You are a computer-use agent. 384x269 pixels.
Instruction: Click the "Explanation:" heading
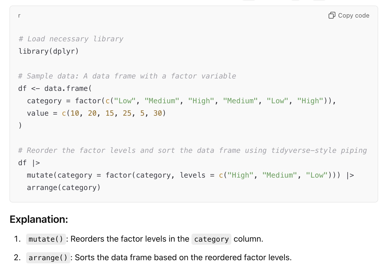(39, 219)
